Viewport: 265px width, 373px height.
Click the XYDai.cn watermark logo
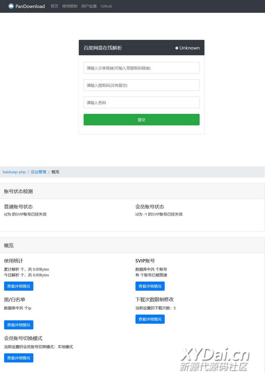click(x=215, y=359)
